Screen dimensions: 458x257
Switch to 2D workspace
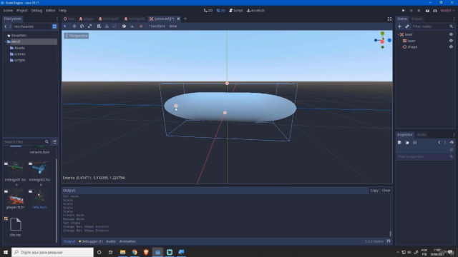208,11
